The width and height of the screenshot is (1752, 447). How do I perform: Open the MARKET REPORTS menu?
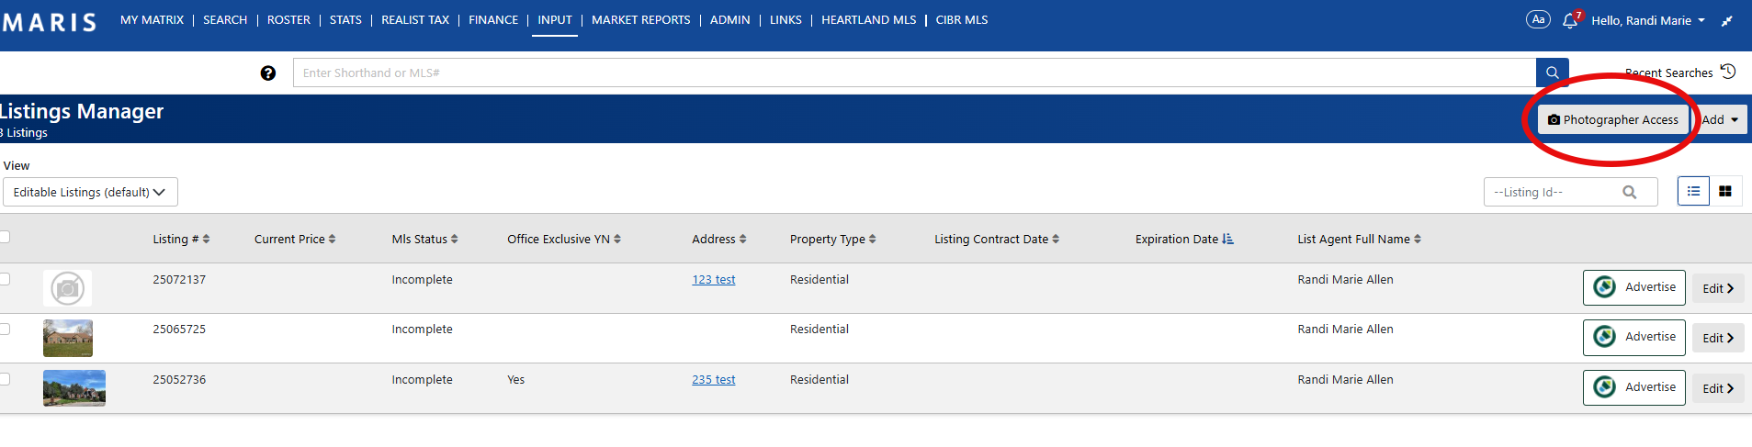tap(640, 19)
